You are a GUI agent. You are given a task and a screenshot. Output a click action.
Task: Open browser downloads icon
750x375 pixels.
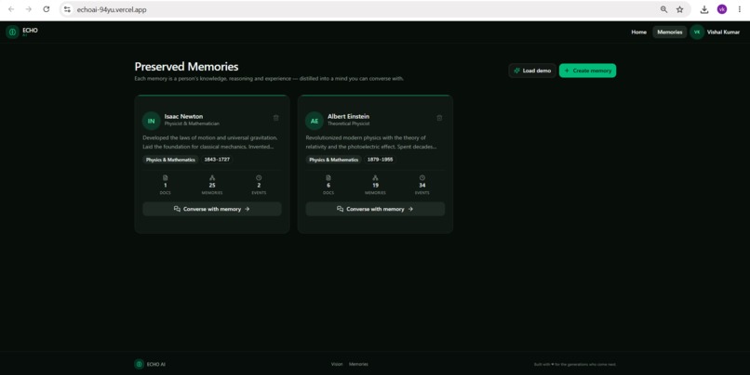(x=704, y=9)
